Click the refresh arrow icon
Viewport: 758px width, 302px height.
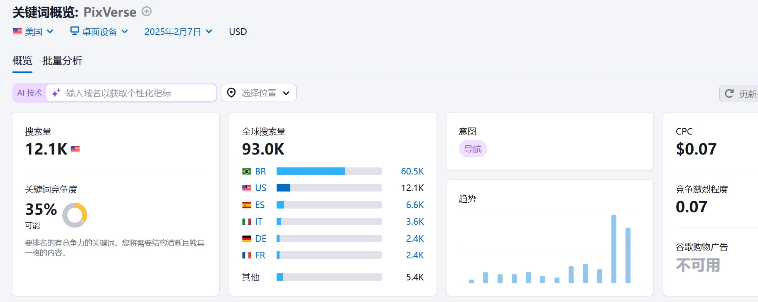(729, 93)
